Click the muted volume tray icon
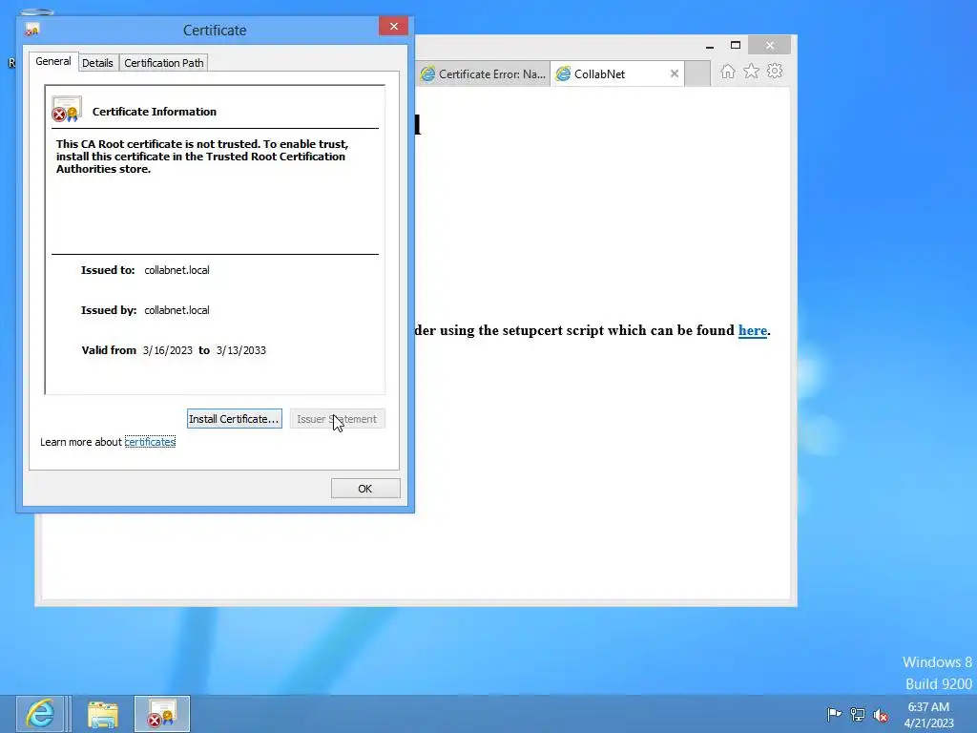The image size is (977, 733). pyautogui.click(x=881, y=715)
